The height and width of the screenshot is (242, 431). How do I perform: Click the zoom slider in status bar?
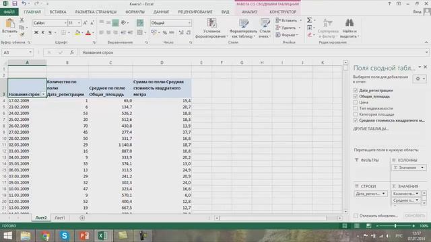(395, 226)
